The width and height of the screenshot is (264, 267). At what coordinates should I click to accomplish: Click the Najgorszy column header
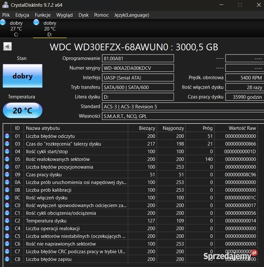click(171, 128)
